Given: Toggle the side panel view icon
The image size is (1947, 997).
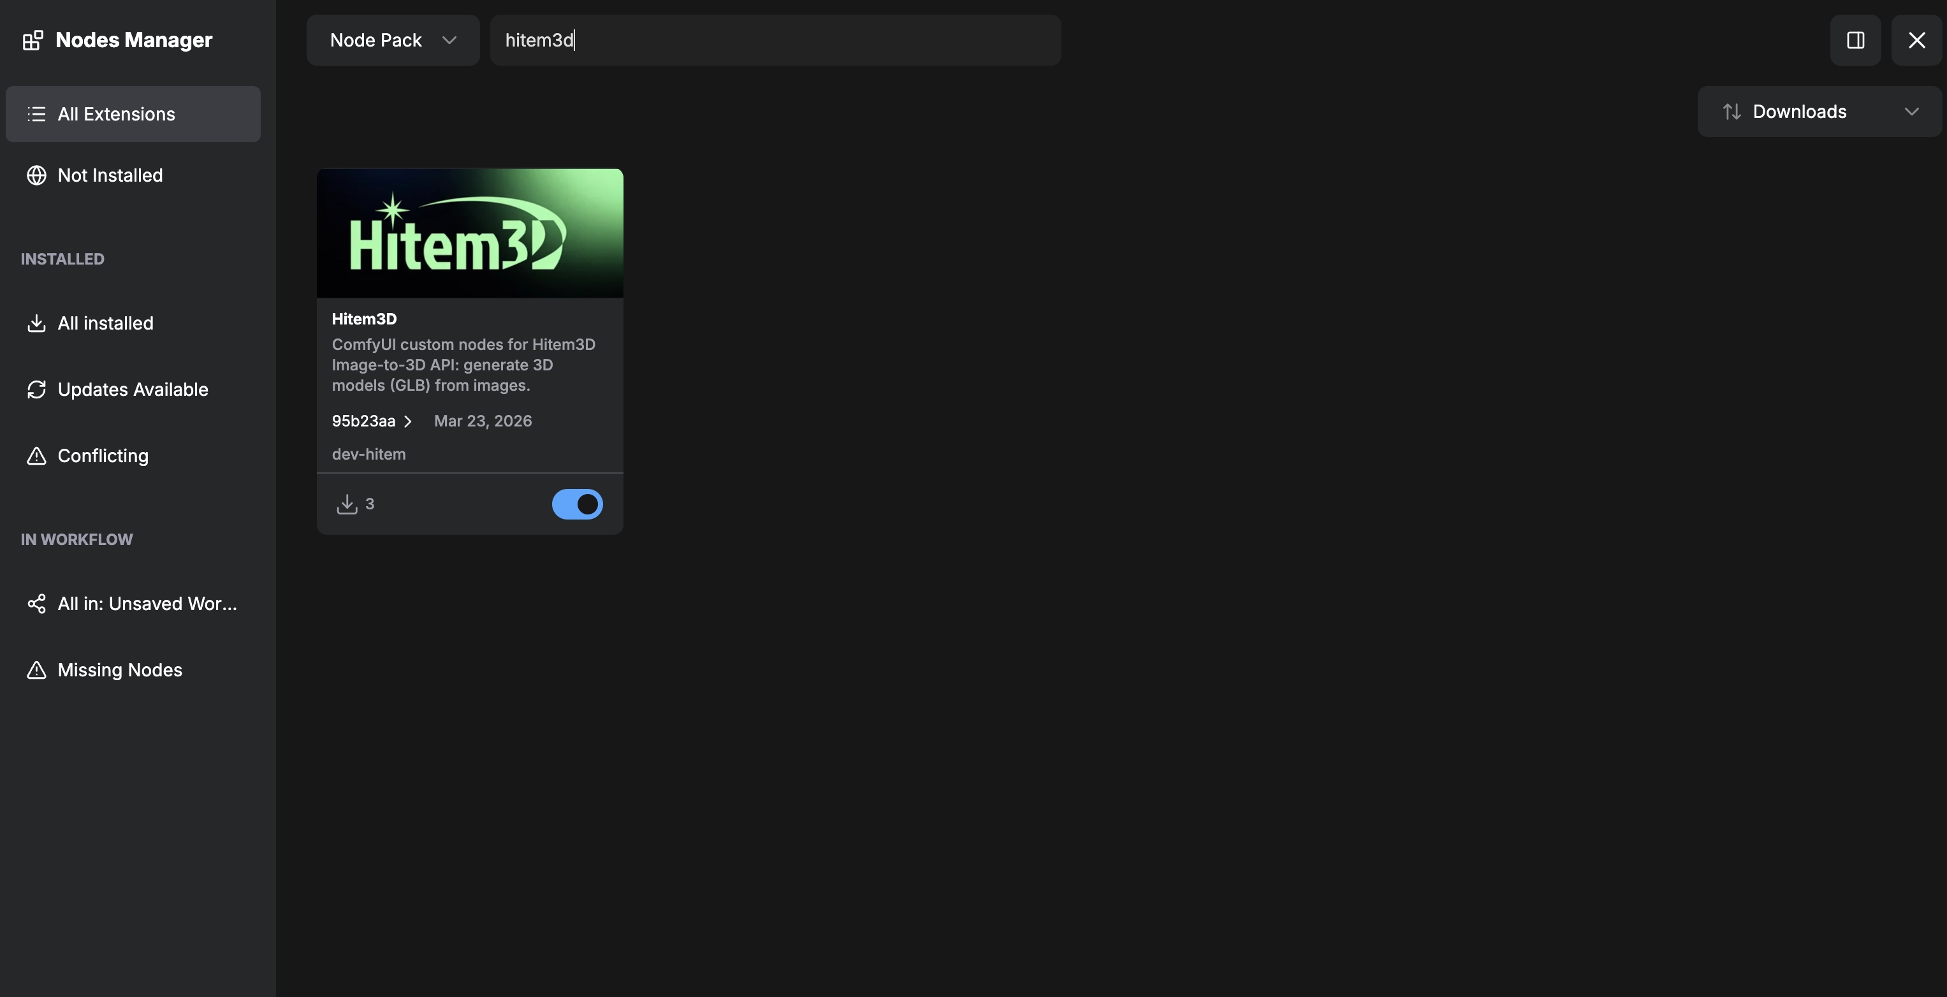Looking at the screenshot, I should (x=1856, y=40).
